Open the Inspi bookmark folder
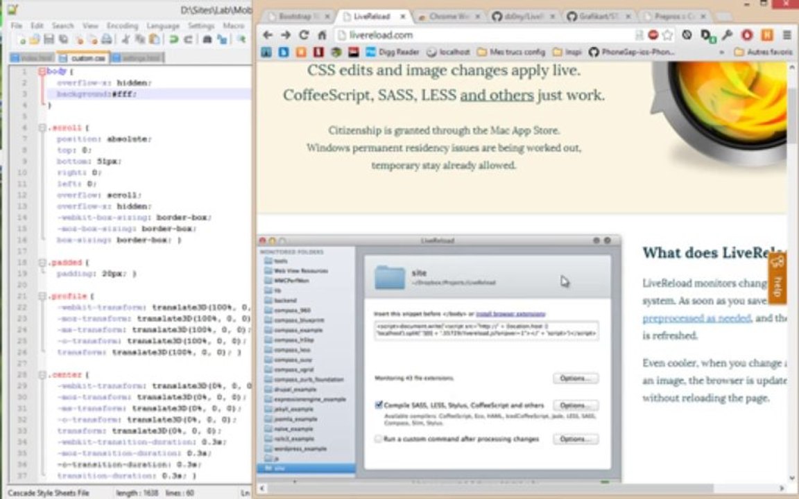The height and width of the screenshot is (499, 799). click(567, 52)
